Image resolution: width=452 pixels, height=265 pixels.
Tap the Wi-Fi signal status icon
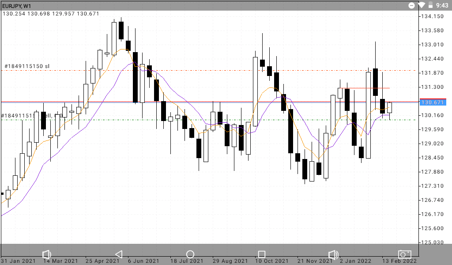[422, 5]
